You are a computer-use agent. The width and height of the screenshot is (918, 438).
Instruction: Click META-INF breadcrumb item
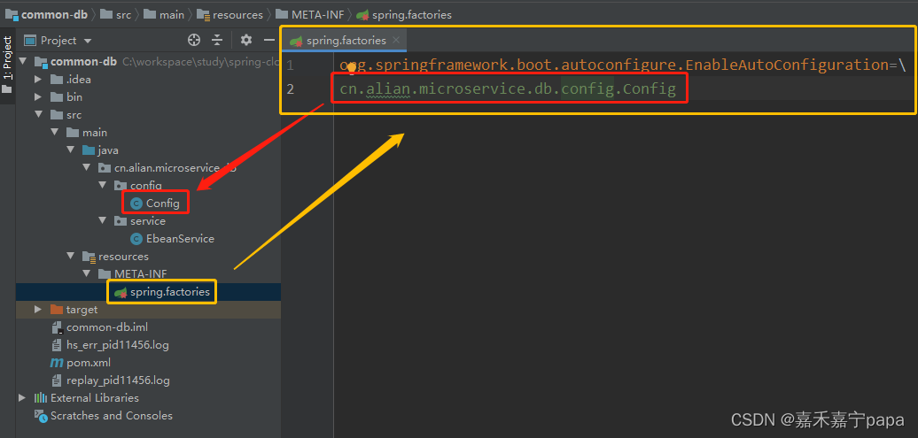point(310,15)
